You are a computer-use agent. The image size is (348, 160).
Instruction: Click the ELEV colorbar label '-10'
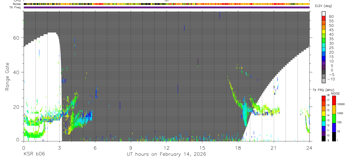pos(331,79)
